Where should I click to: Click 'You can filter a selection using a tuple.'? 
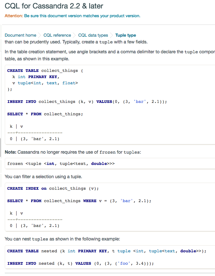[x=43, y=176]
